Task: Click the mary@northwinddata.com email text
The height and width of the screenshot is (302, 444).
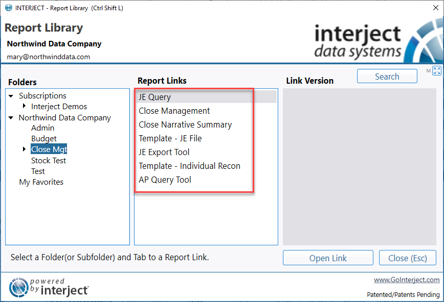Action: pos(49,57)
